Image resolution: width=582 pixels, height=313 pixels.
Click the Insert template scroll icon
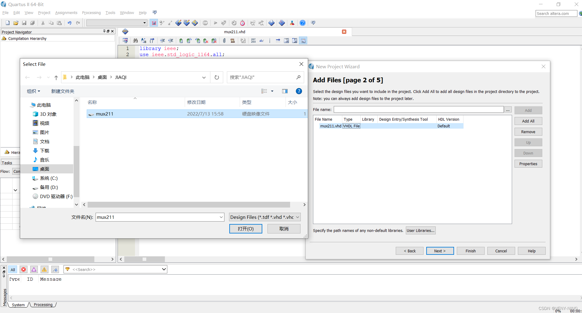pyautogui.click(x=233, y=41)
